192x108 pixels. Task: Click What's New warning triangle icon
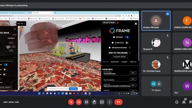[x=118, y=23]
